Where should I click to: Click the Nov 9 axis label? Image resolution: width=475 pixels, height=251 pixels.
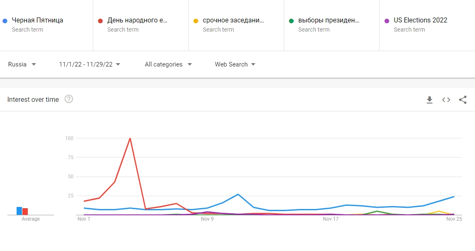click(x=207, y=219)
